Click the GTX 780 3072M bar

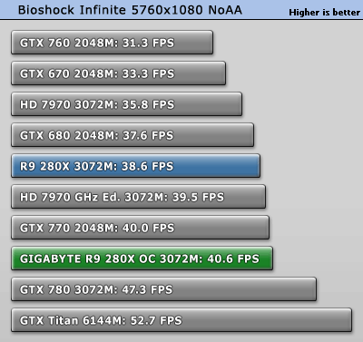(164, 289)
